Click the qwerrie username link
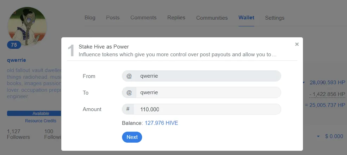This screenshot has height=155, width=347. point(16,60)
